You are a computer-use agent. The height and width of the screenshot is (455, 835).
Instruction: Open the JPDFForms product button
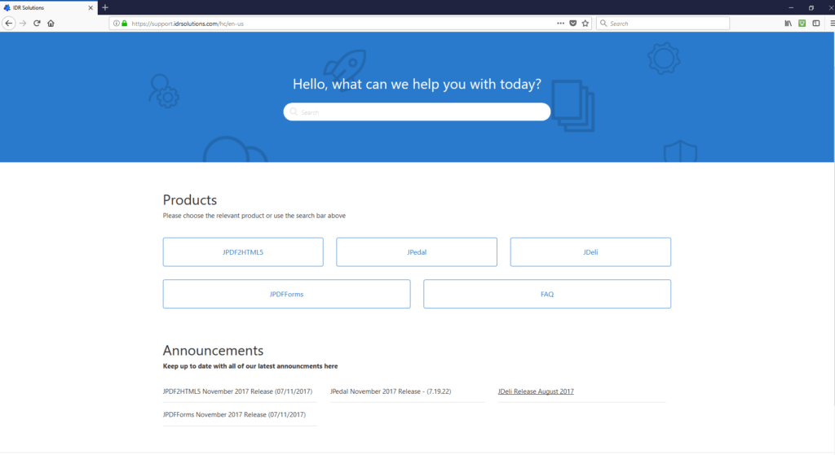click(x=286, y=294)
